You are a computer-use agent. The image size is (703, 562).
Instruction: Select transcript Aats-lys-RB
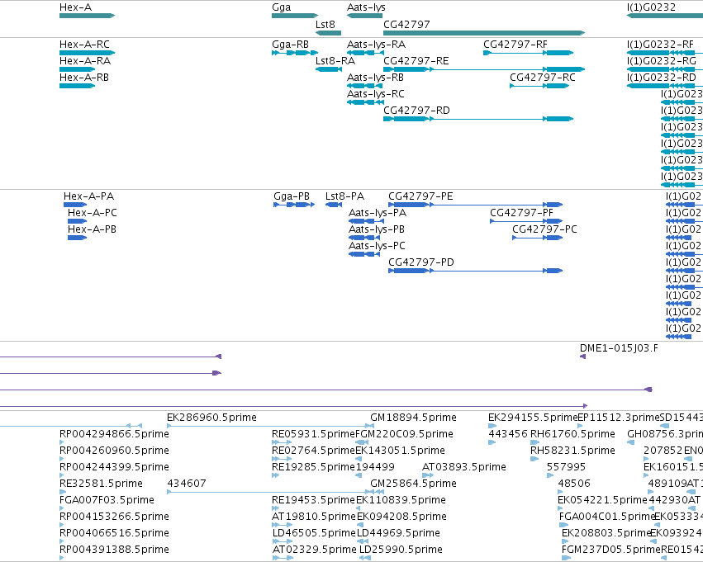pos(364,86)
